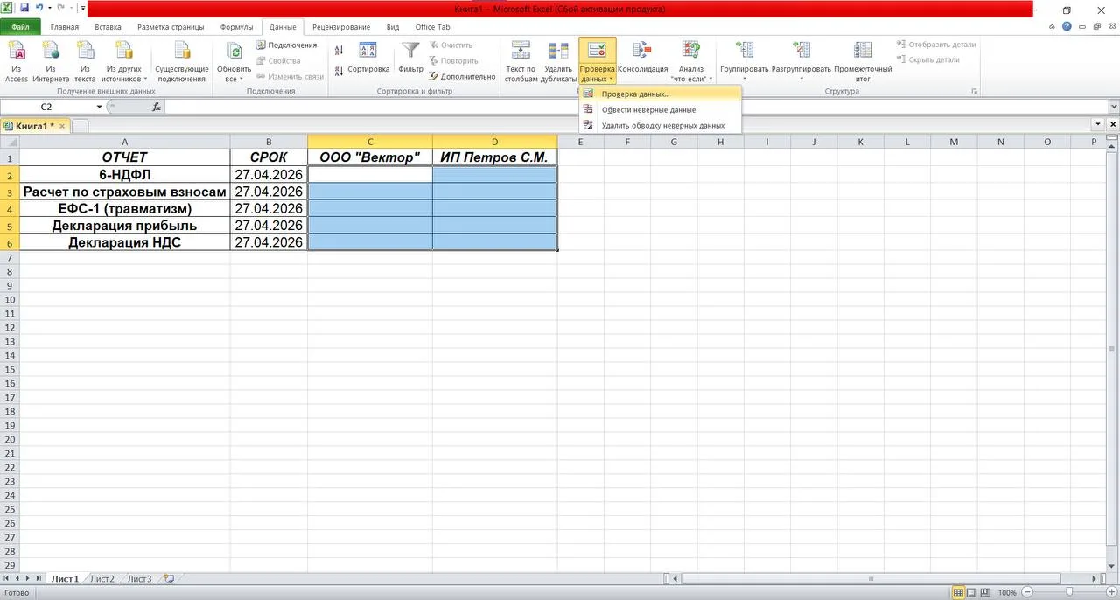1120x600 pixels.
Task: Open Text to columns (Текст по столбцам)
Action: tap(521, 61)
